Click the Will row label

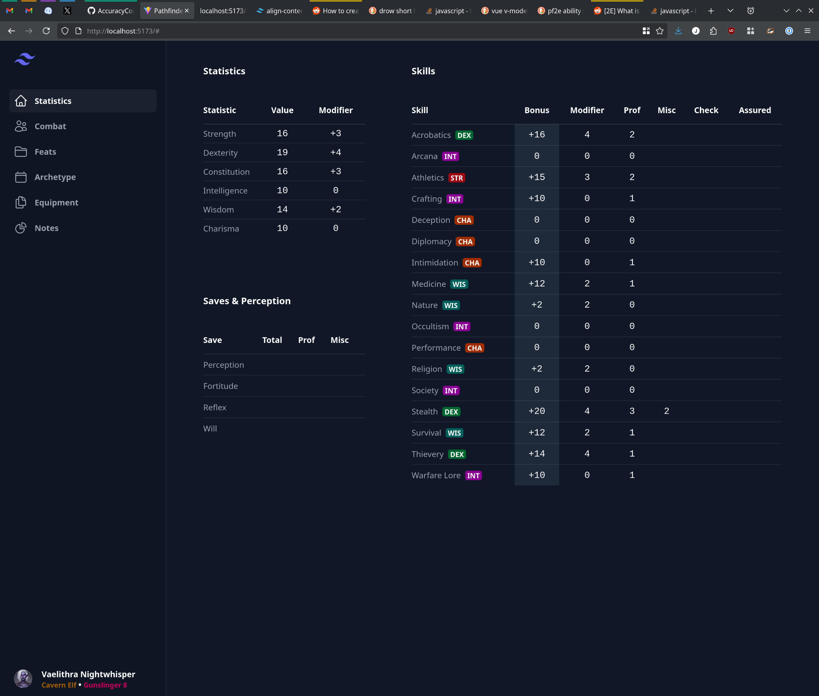[x=210, y=428]
